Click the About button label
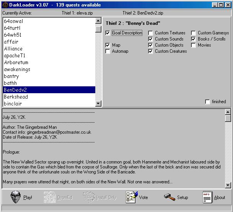This screenshot has height=212, width=233. pos(220,197)
